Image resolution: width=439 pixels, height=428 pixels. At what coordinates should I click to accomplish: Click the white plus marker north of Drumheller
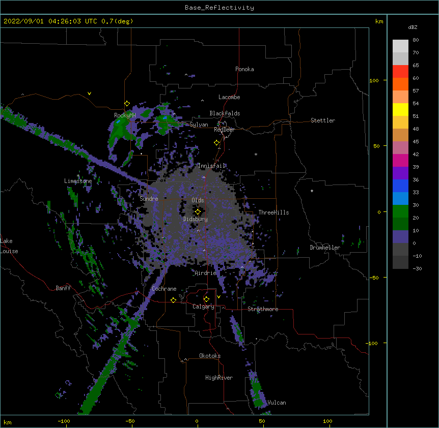(x=312, y=191)
